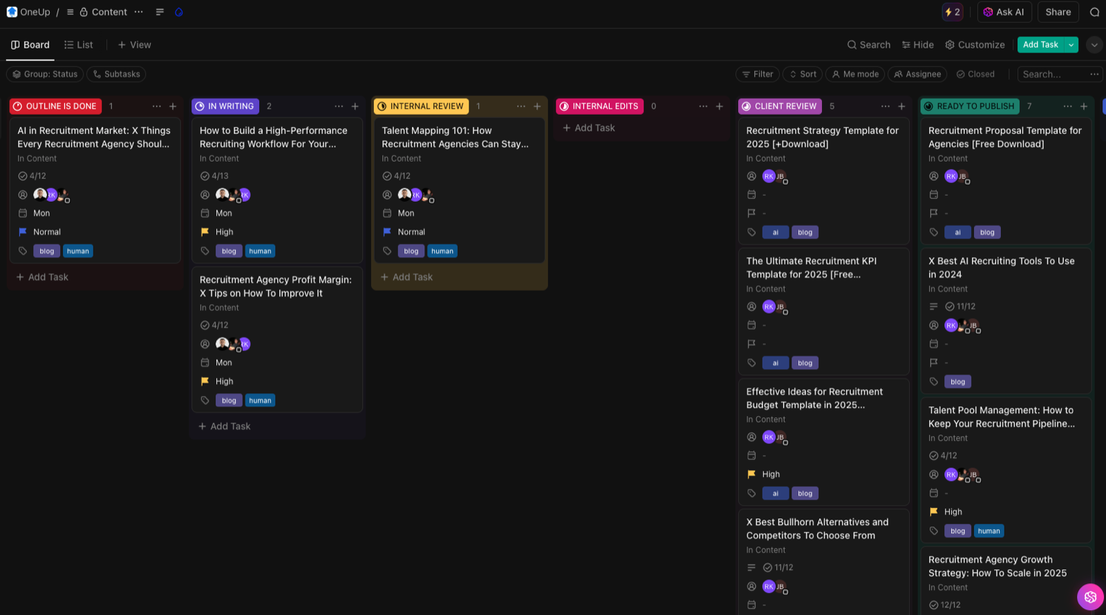Click the green Add Task button
This screenshot has height=615, width=1106.
click(x=1040, y=45)
